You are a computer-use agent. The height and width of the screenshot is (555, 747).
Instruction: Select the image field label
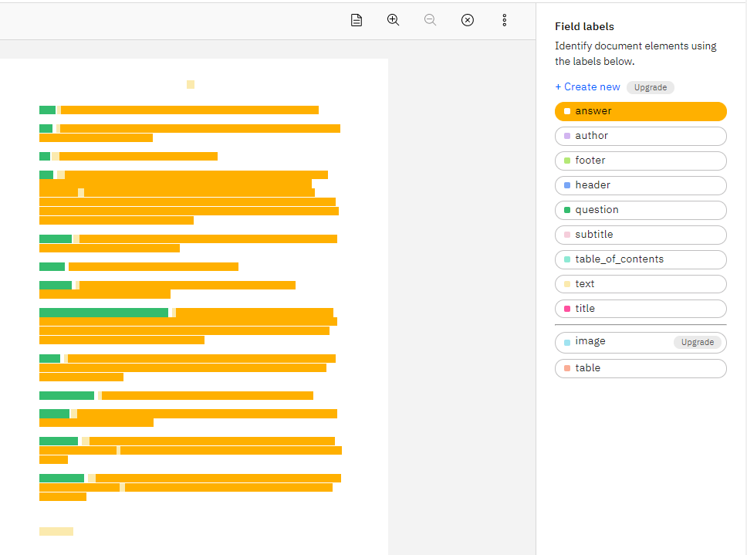(x=641, y=343)
